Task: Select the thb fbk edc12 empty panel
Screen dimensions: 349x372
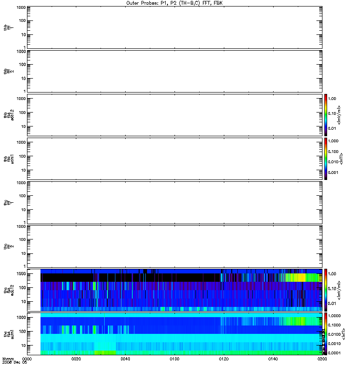Action: pos(175,115)
